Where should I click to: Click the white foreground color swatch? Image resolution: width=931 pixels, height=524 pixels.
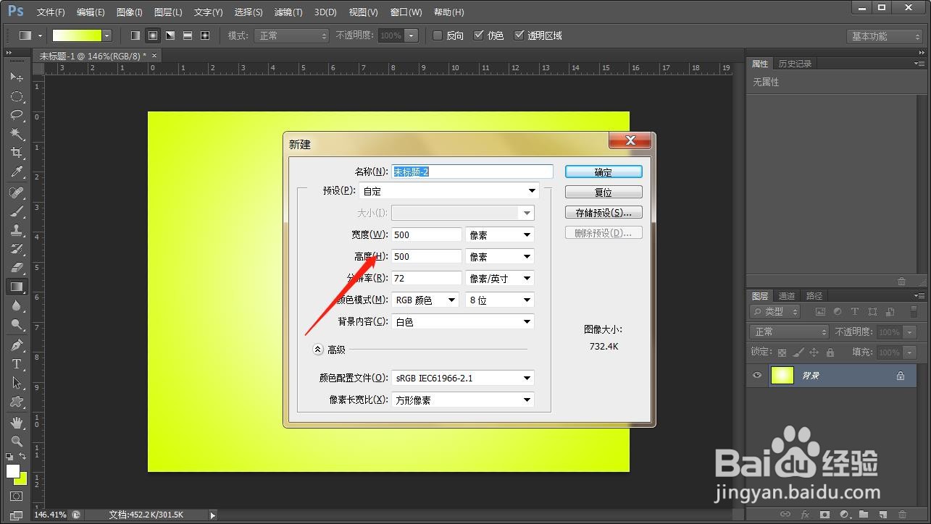pos(13,471)
